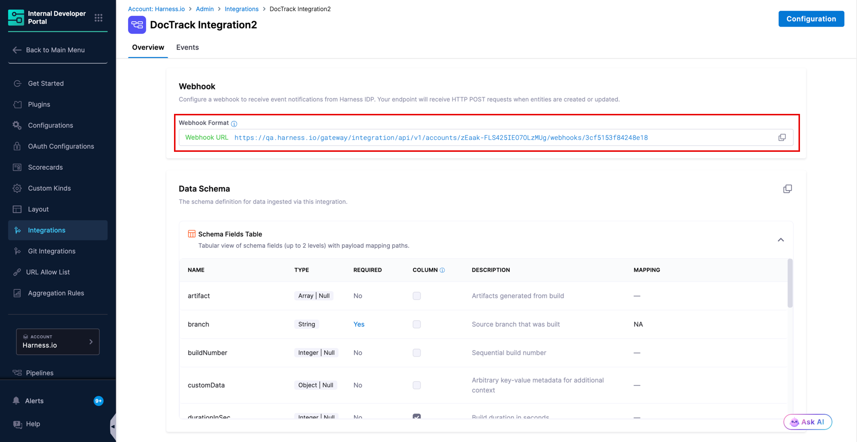Click the Back to Main Menu arrow
The image size is (857, 442).
point(17,50)
